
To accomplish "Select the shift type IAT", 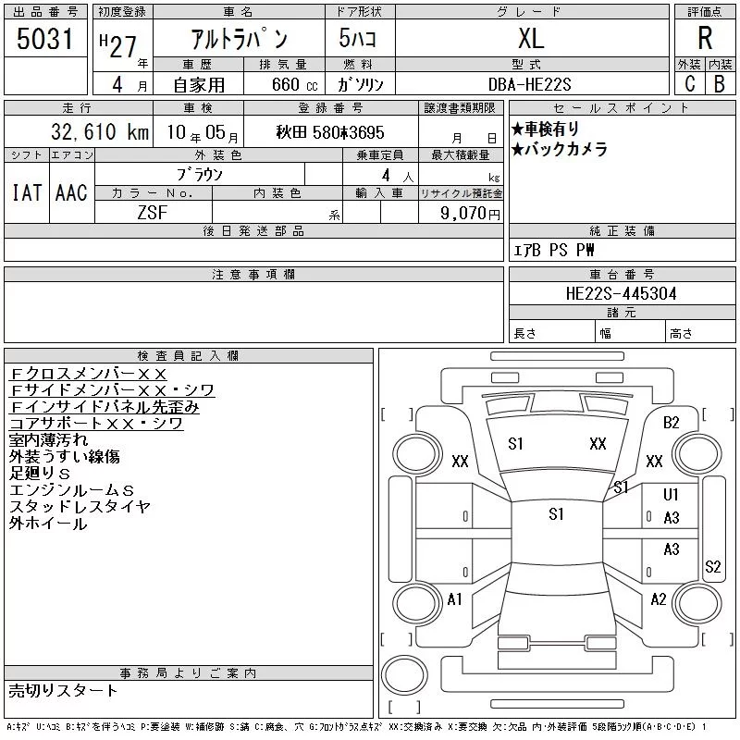I will point(27,192).
